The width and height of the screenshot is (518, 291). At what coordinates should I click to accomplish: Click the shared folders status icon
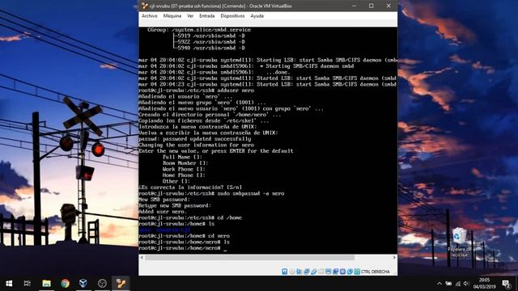coord(321,272)
